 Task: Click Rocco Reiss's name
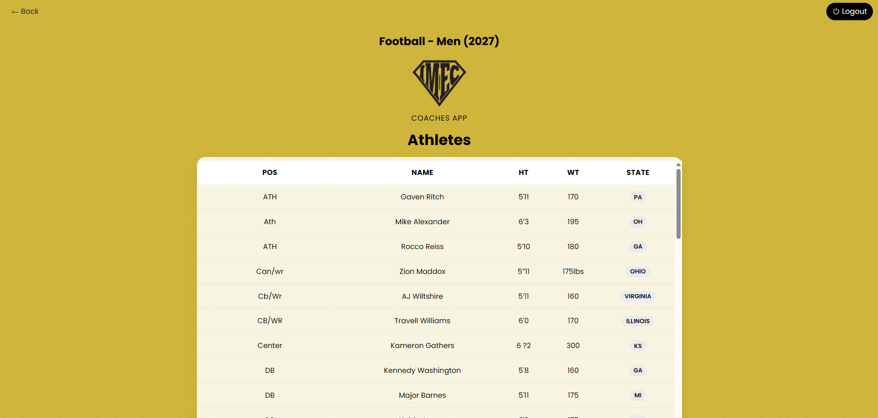click(x=422, y=246)
